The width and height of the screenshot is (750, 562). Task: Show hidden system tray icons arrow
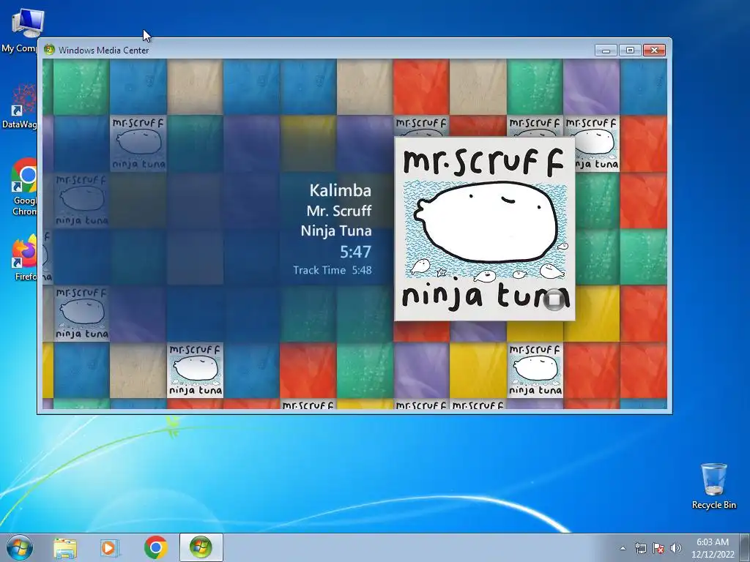pyautogui.click(x=623, y=548)
